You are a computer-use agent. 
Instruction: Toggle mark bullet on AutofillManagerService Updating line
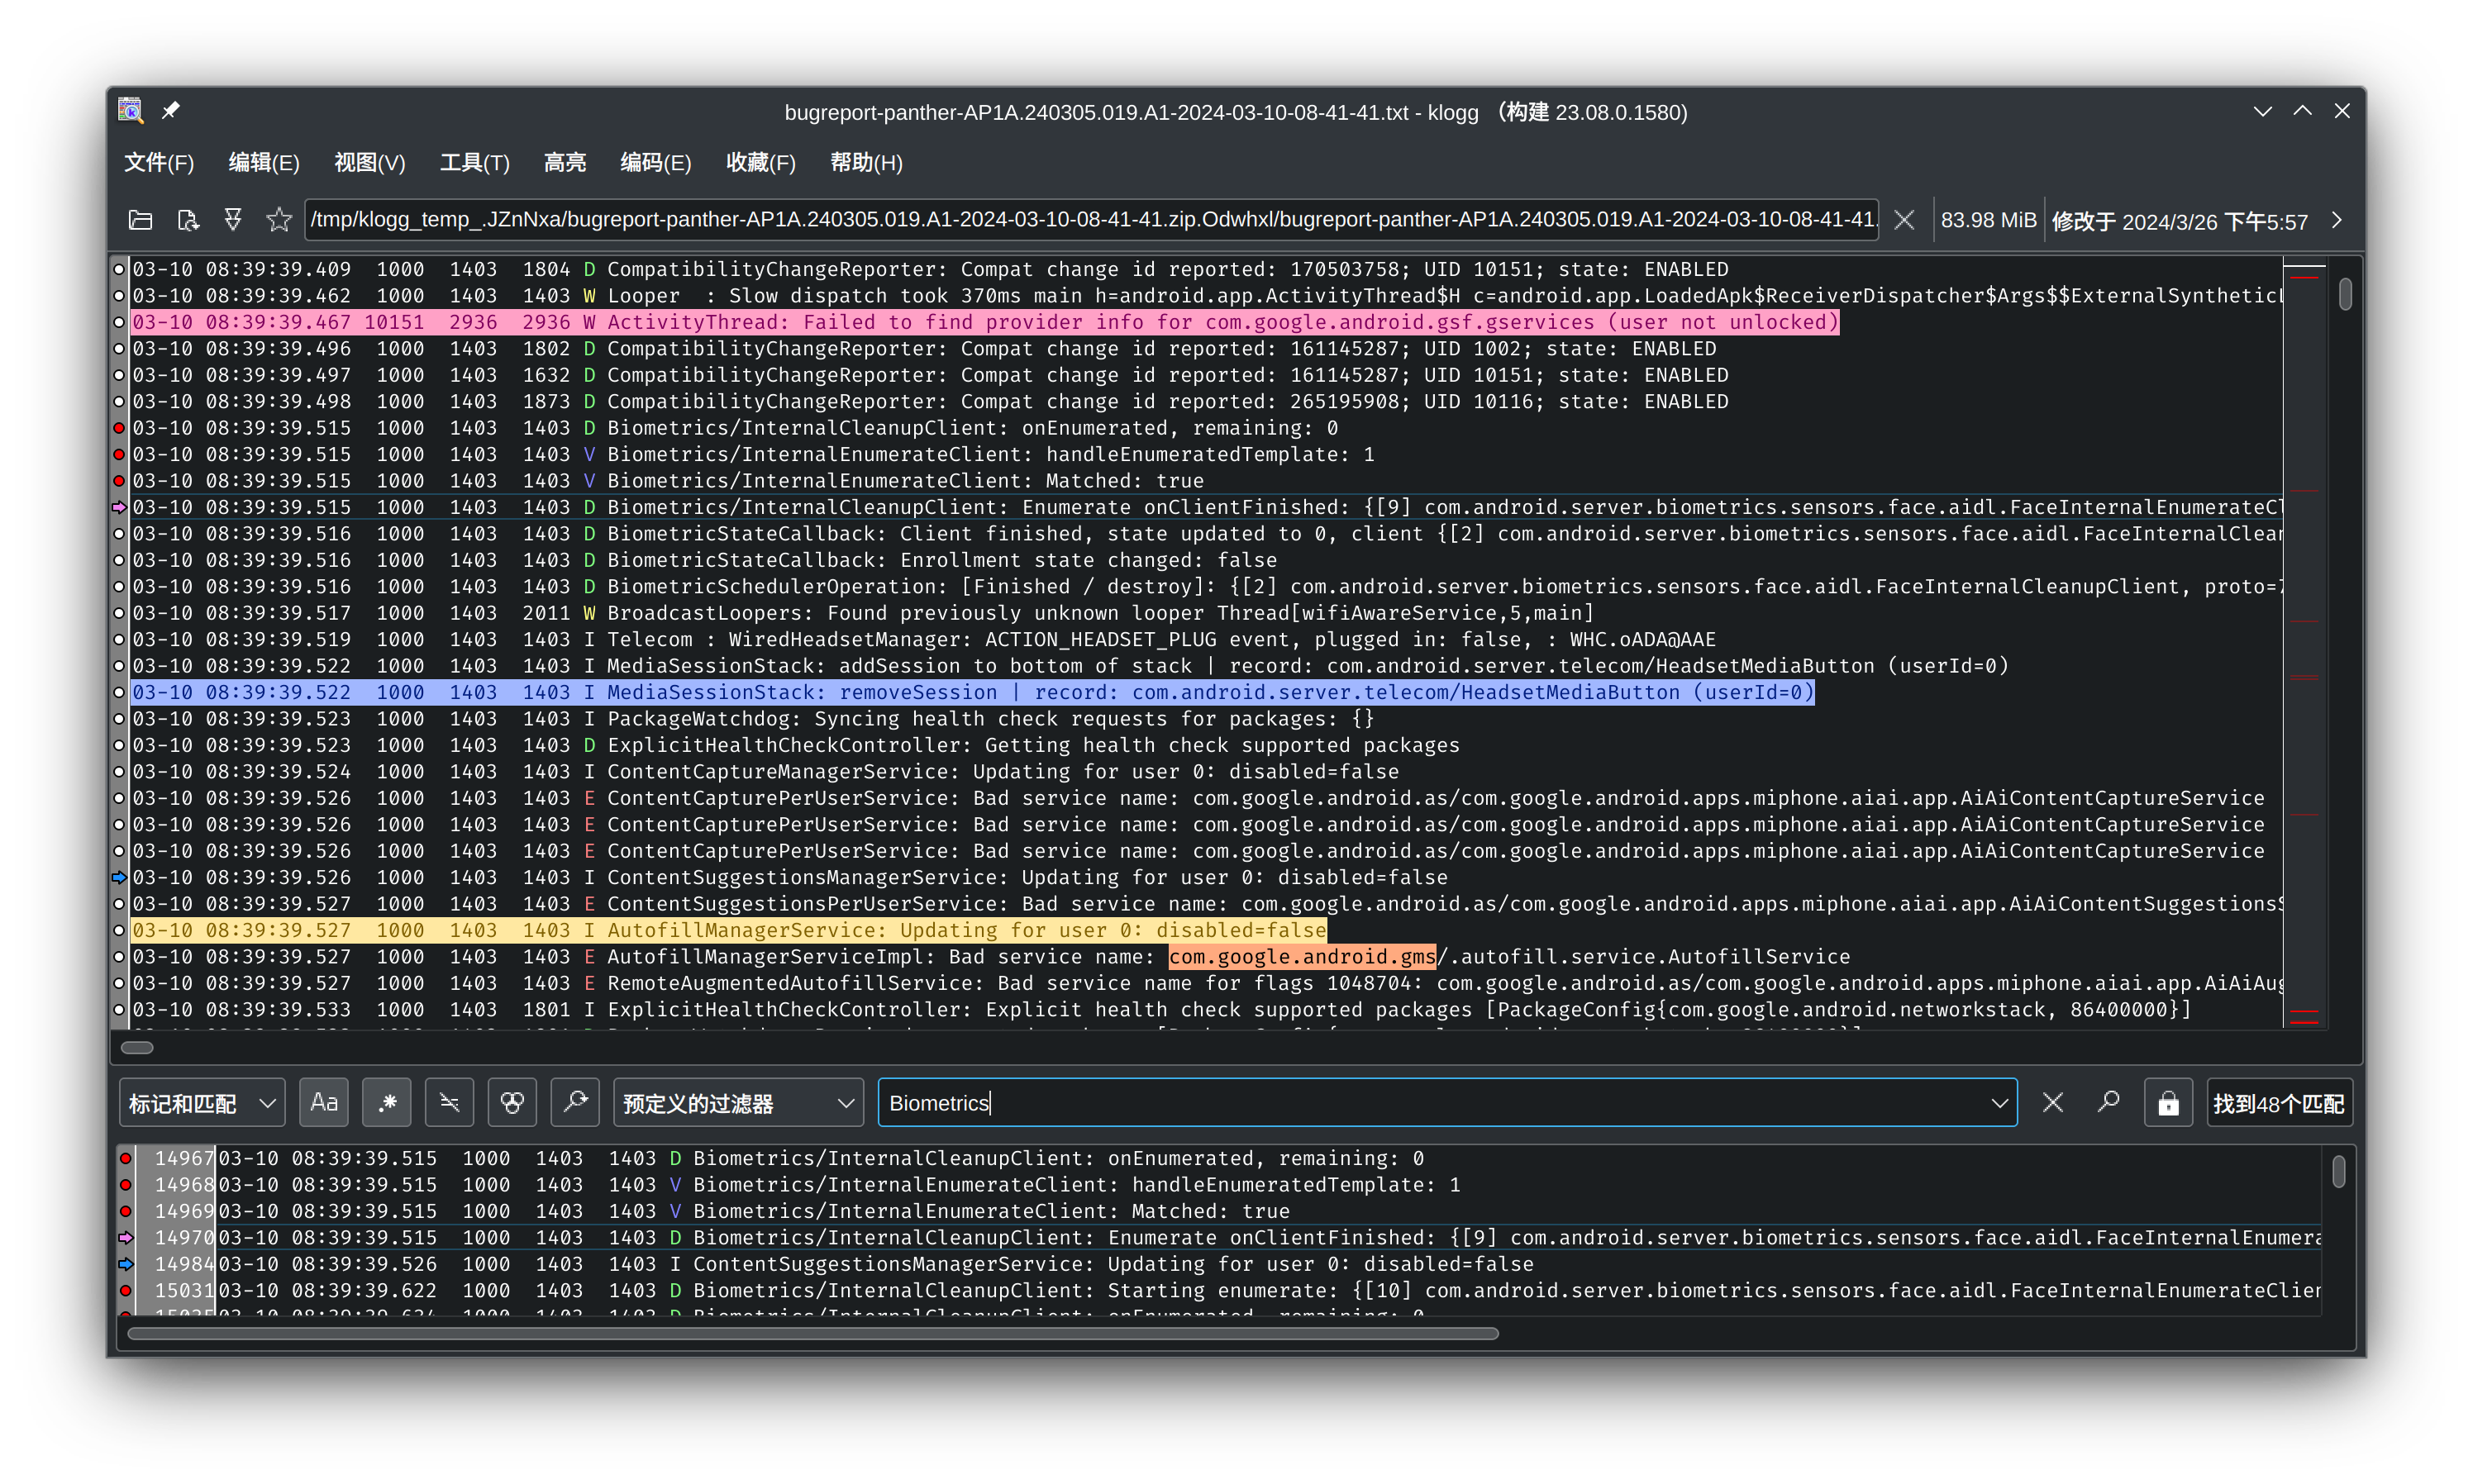[x=119, y=930]
